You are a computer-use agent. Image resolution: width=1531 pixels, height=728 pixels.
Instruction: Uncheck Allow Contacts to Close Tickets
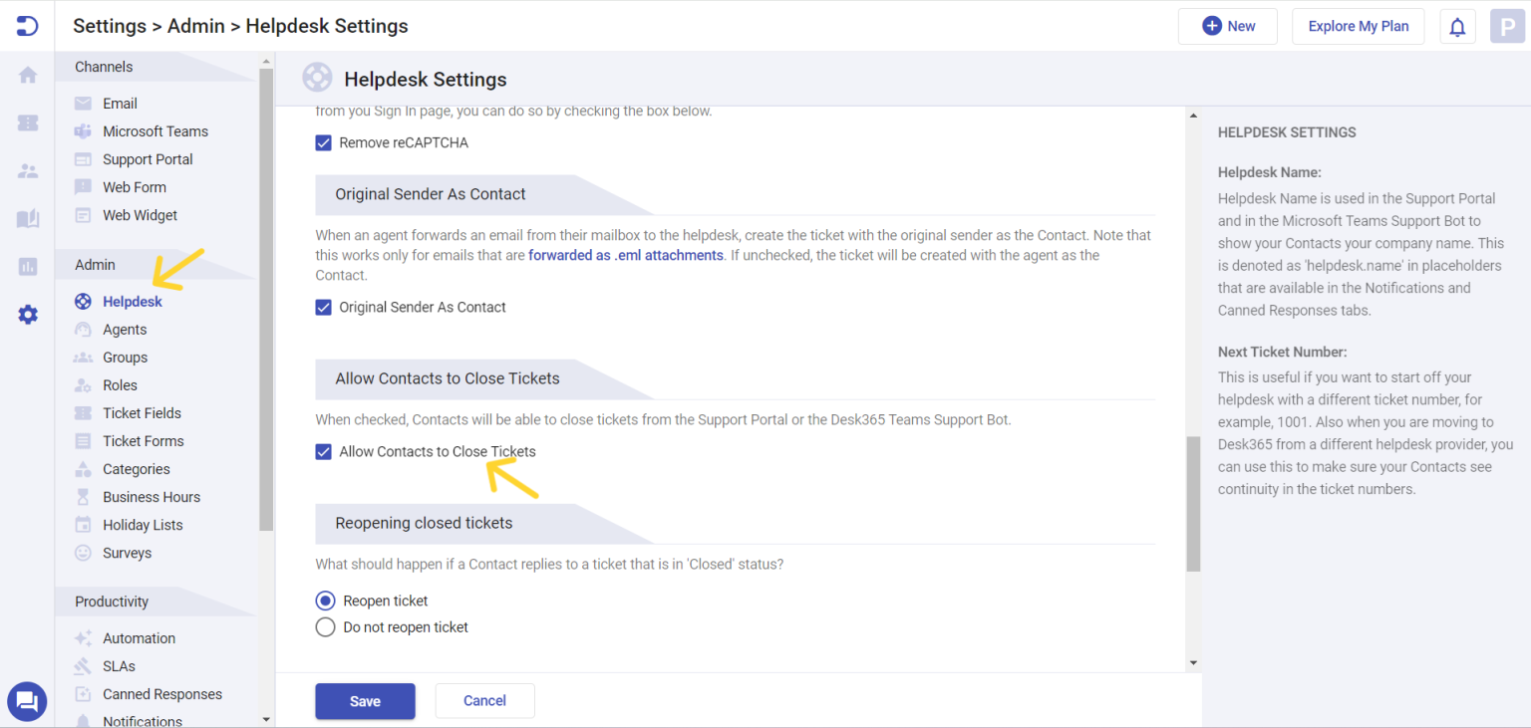323,451
